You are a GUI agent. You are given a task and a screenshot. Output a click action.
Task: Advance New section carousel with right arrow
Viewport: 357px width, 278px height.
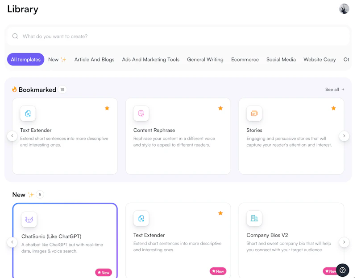tap(344, 242)
